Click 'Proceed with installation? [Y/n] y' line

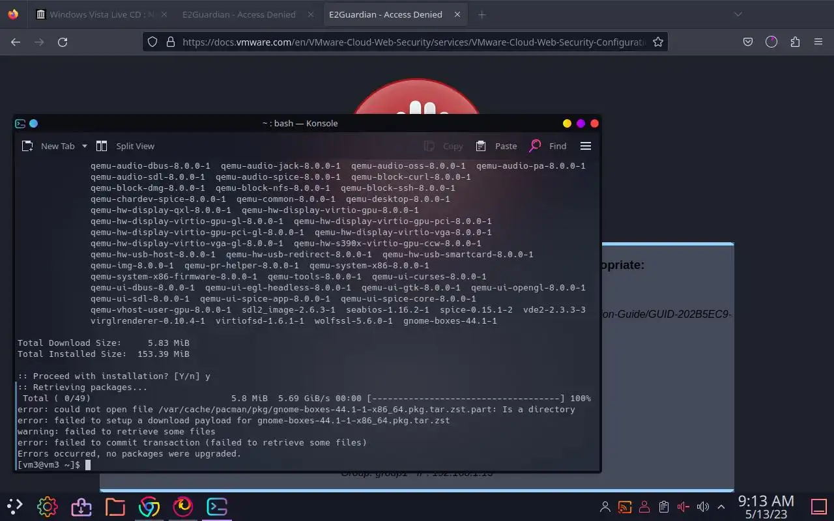point(114,376)
